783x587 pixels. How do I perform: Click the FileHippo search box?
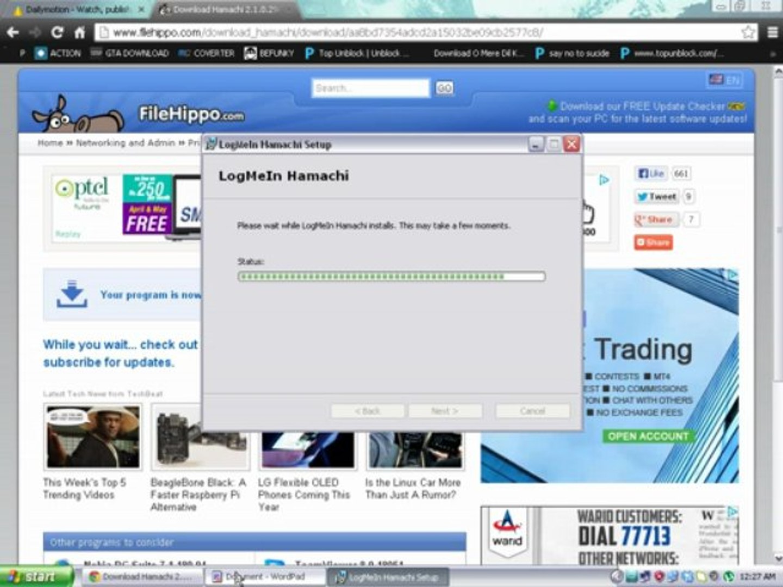pos(370,88)
